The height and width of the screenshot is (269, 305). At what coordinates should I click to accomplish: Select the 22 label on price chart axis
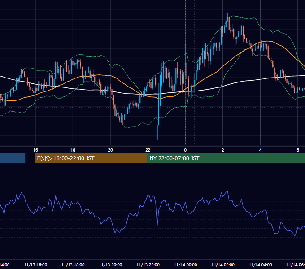148,150
